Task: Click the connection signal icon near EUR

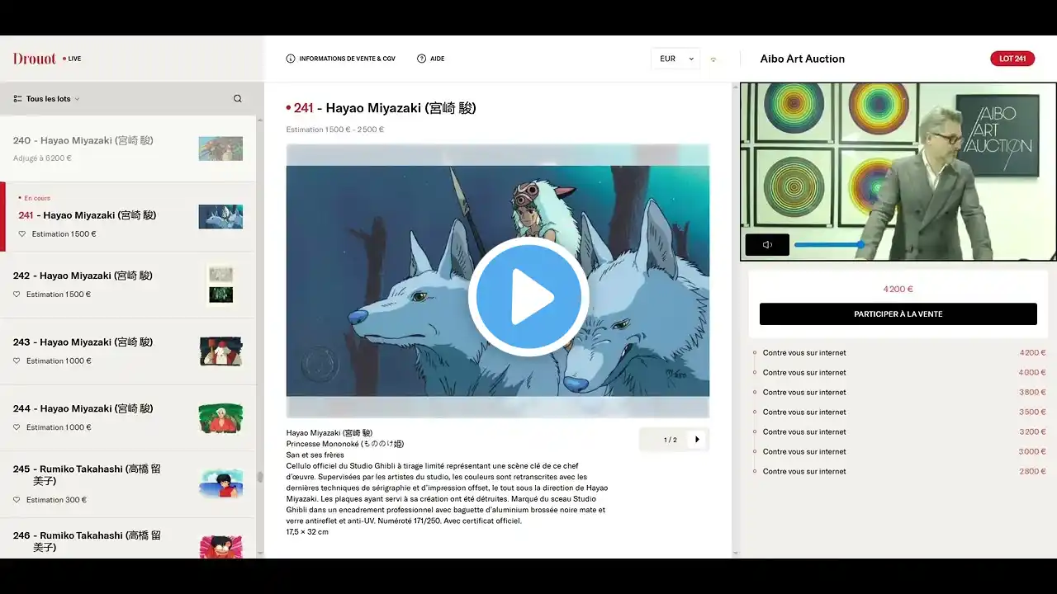Action: (713, 59)
